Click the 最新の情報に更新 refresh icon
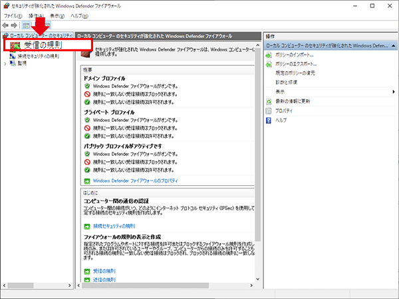Viewport: 399px width, 299px height. click(269, 101)
